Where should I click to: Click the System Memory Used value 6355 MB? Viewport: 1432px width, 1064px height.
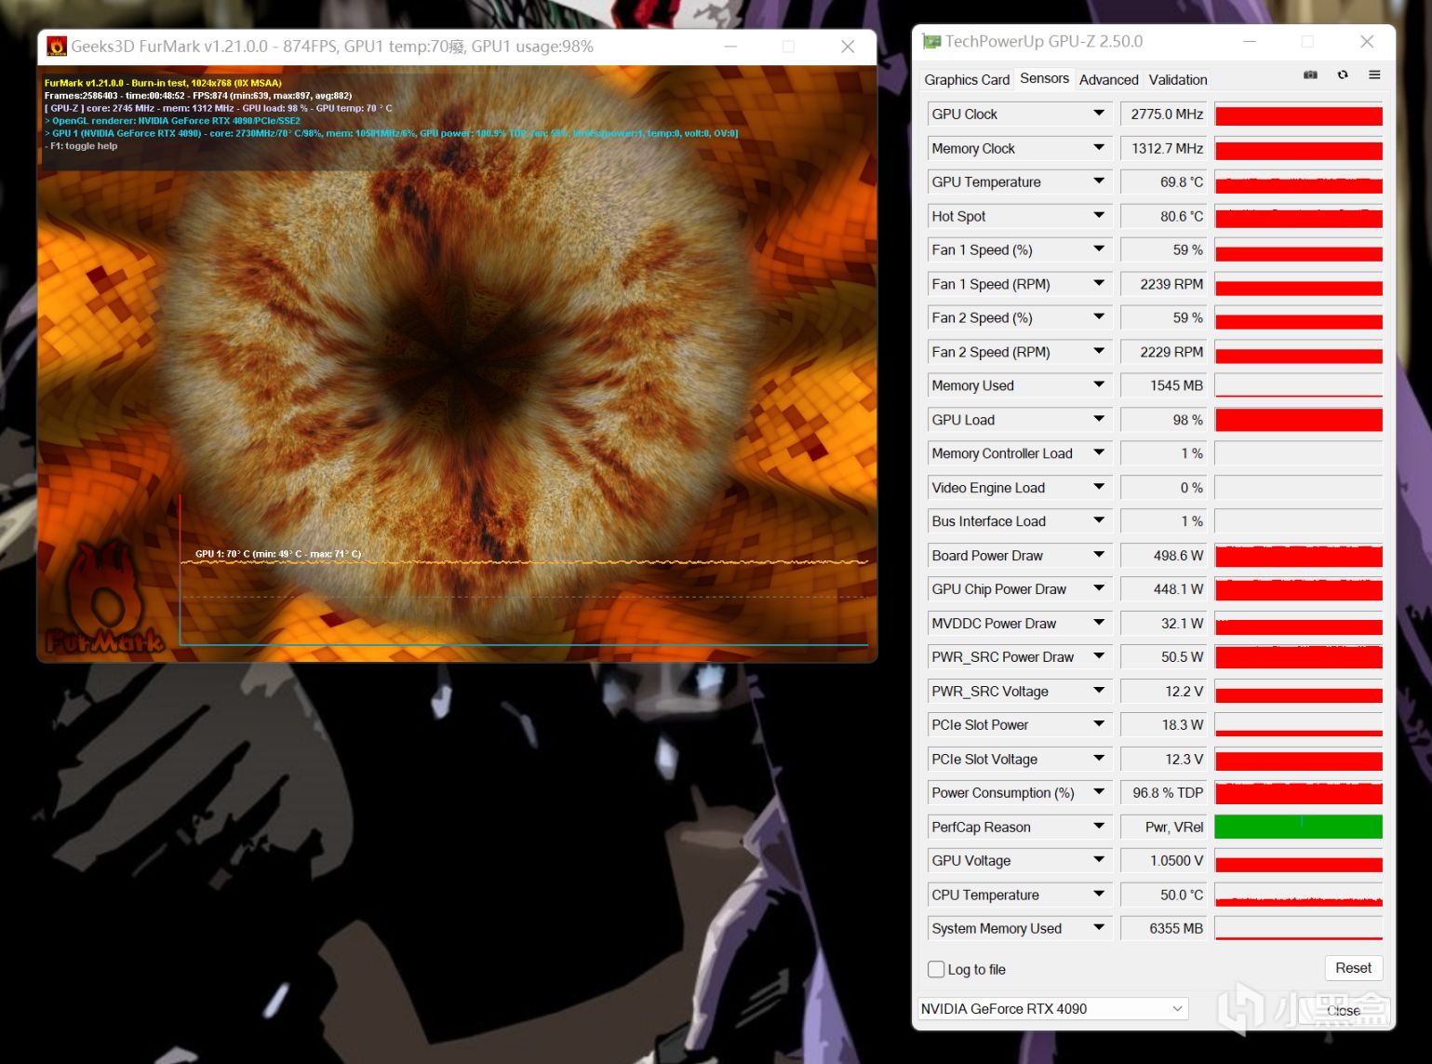[1164, 929]
